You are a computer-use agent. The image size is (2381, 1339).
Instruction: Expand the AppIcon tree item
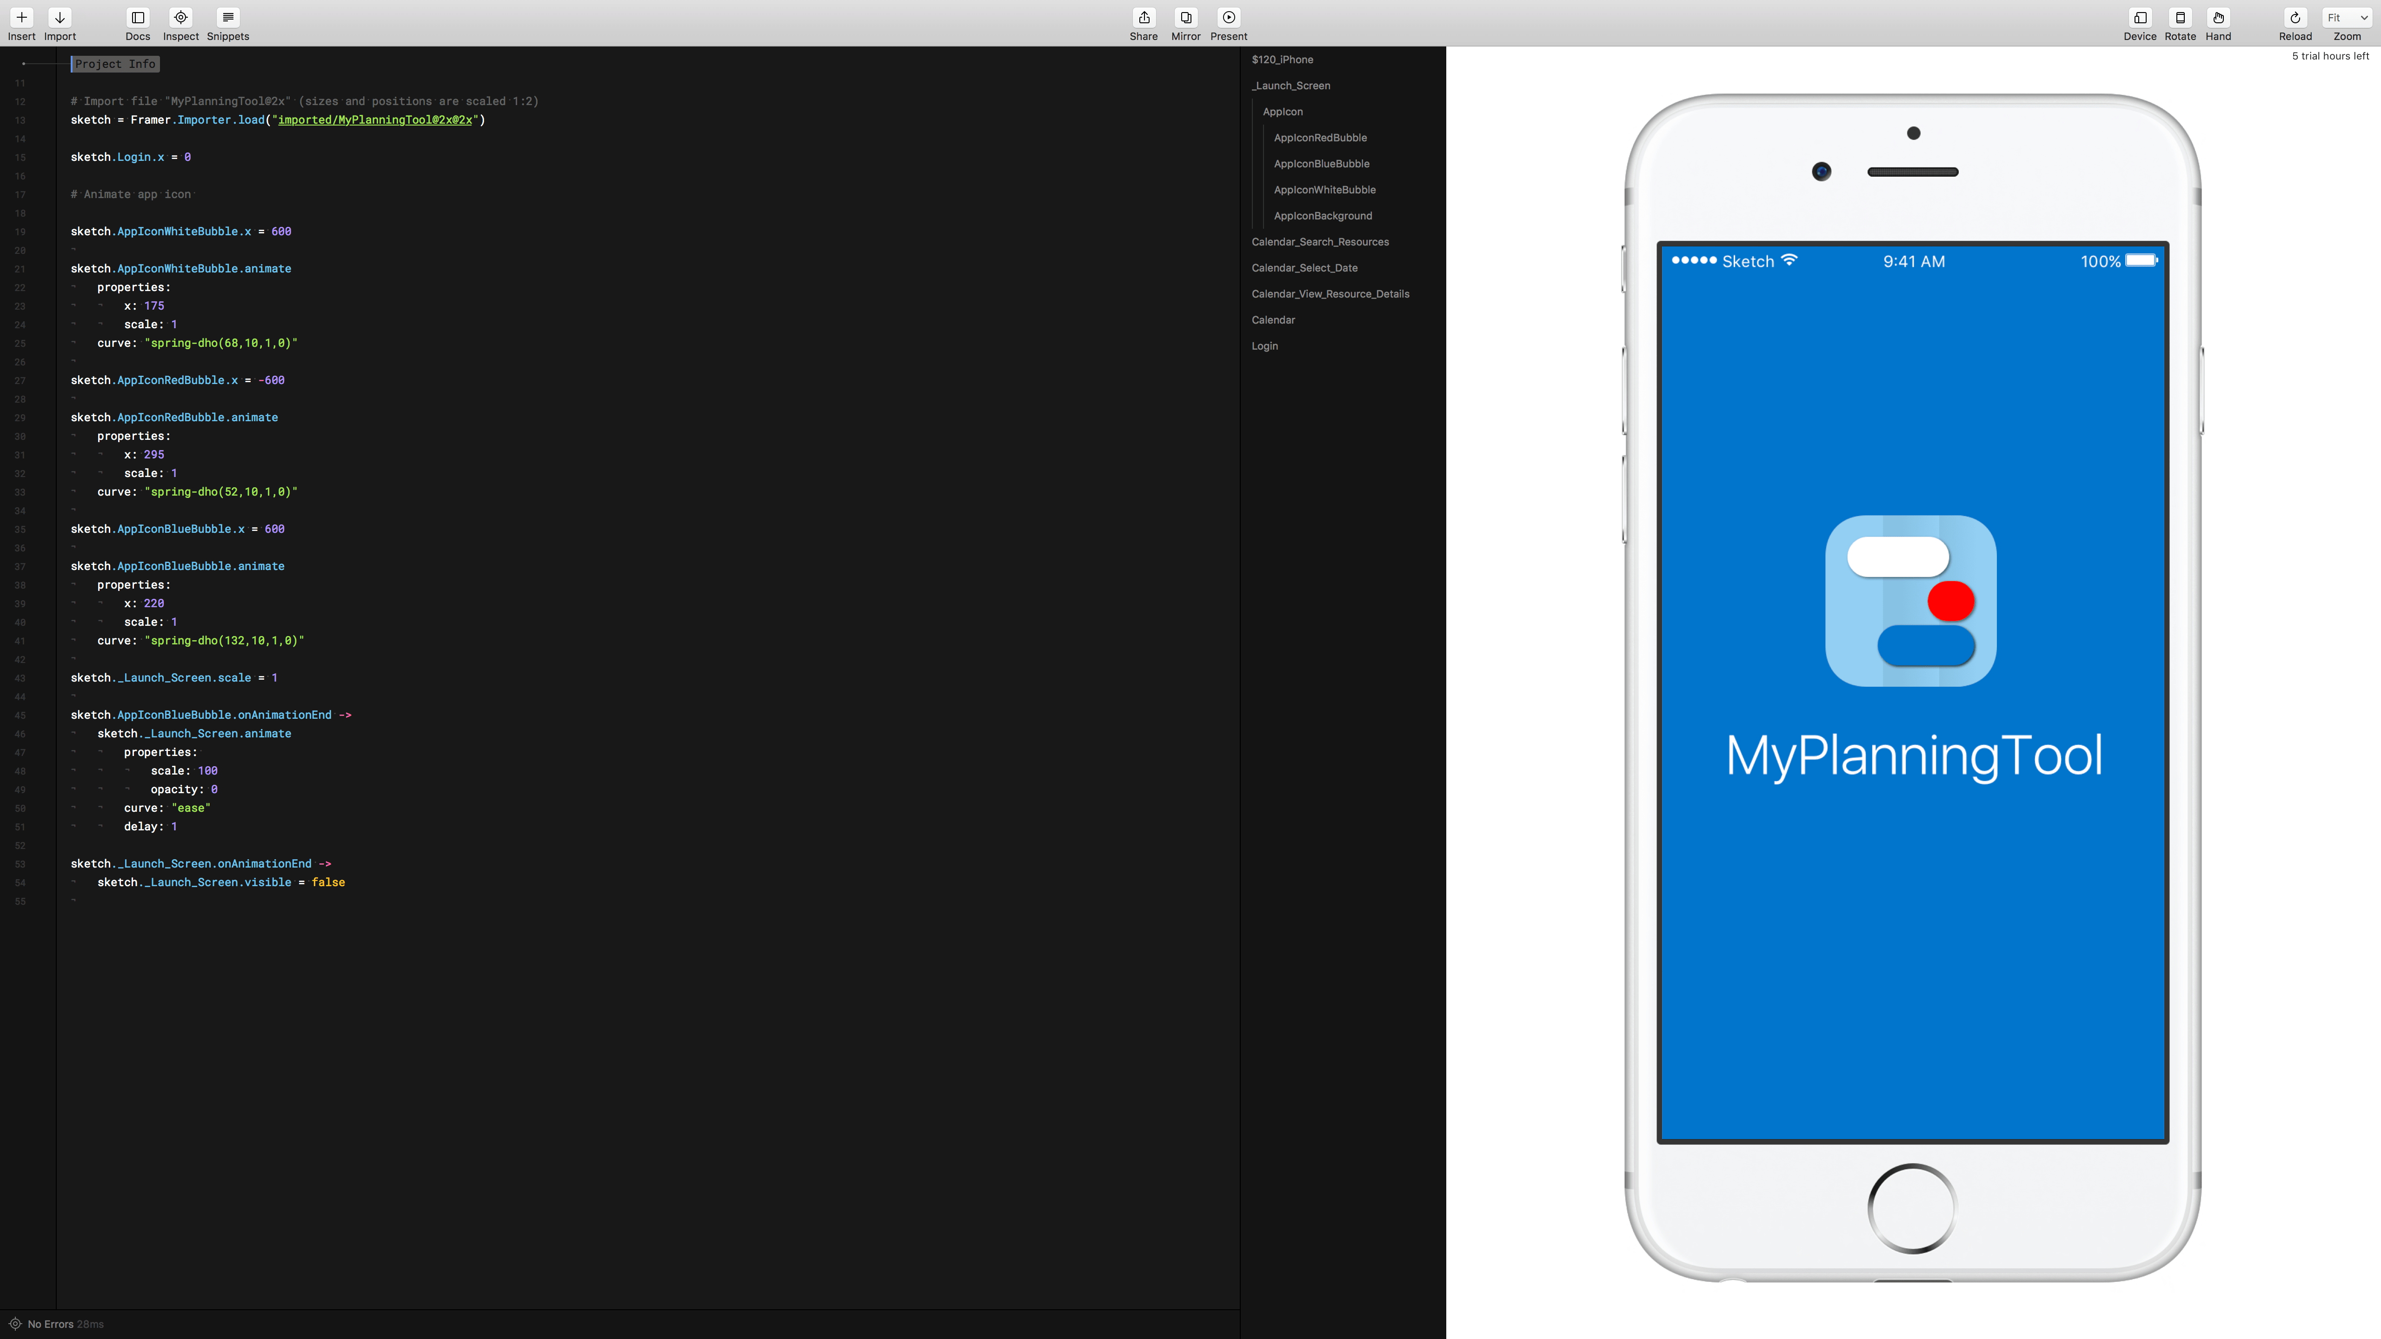click(x=1282, y=111)
